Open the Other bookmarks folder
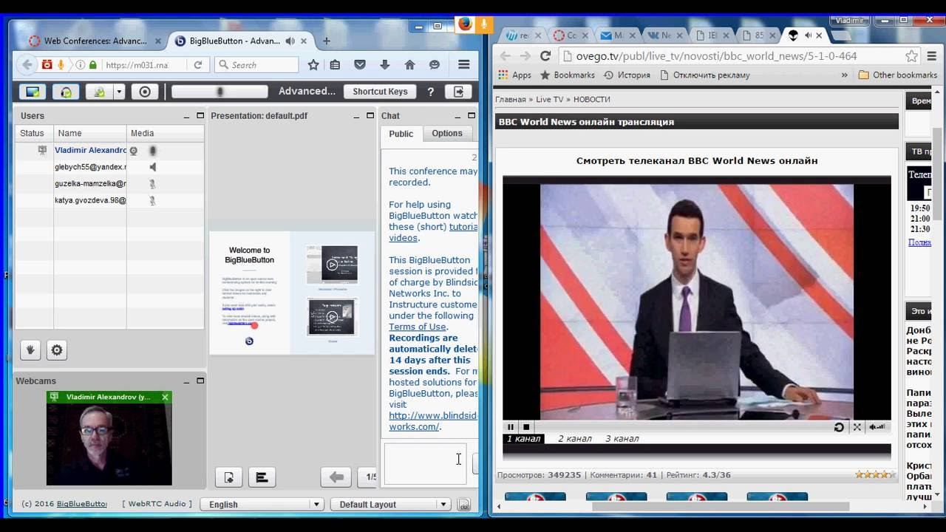946x532 pixels. (897, 75)
